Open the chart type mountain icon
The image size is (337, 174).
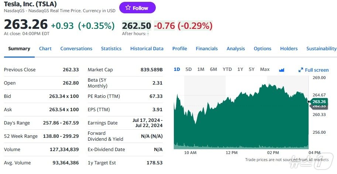(282, 70)
